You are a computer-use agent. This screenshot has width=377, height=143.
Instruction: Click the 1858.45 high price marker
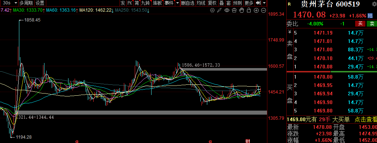(32, 20)
